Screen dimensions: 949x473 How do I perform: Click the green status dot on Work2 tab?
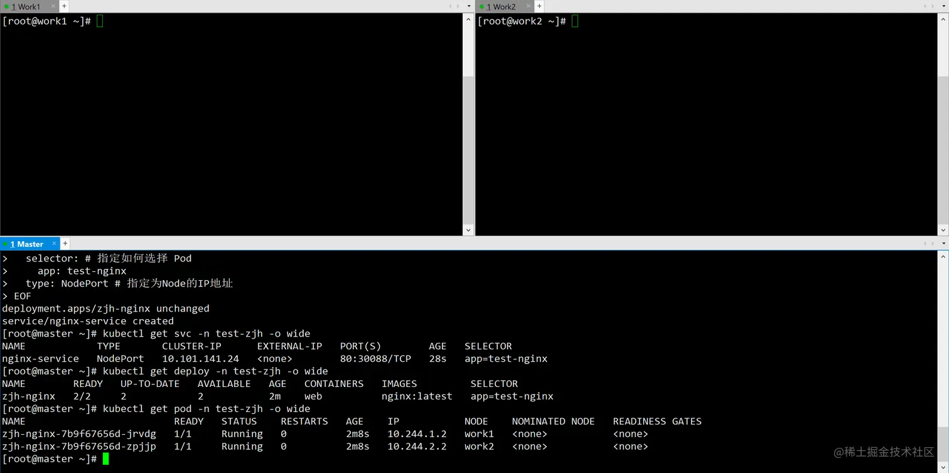click(x=481, y=6)
